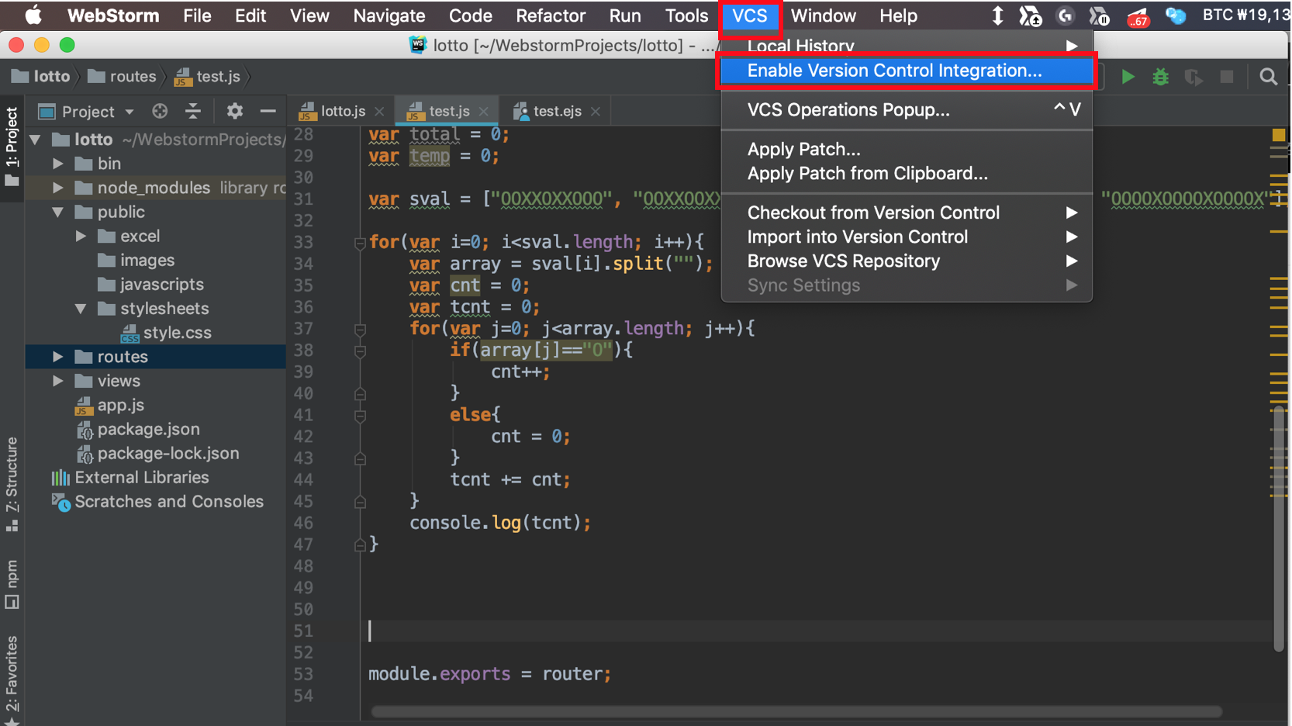Open the Apple menu

point(33,16)
